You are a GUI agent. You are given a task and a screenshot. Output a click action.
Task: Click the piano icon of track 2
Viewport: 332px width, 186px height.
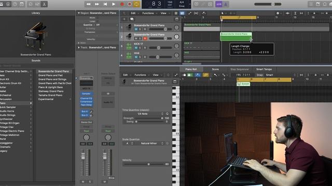coord(129,37)
